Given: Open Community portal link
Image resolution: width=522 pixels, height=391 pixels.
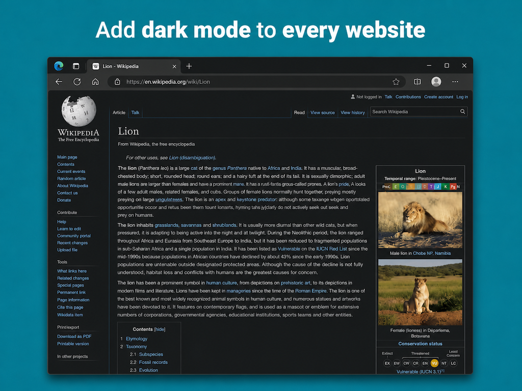Looking at the screenshot, I should (74, 236).
